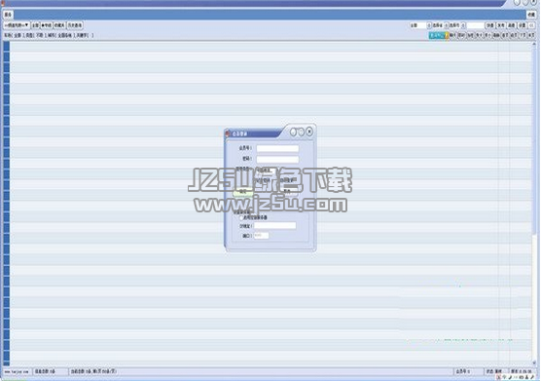
Task: Click the scrollbar down arrow of main list
Action: tap(535, 363)
